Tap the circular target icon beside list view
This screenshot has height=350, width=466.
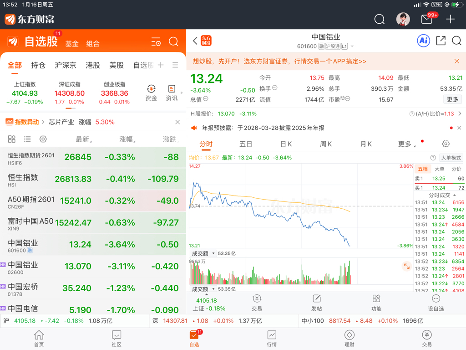(43, 139)
